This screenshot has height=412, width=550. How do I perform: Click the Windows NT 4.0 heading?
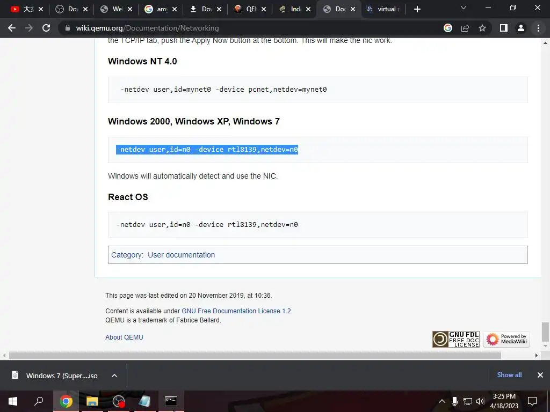tap(142, 61)
